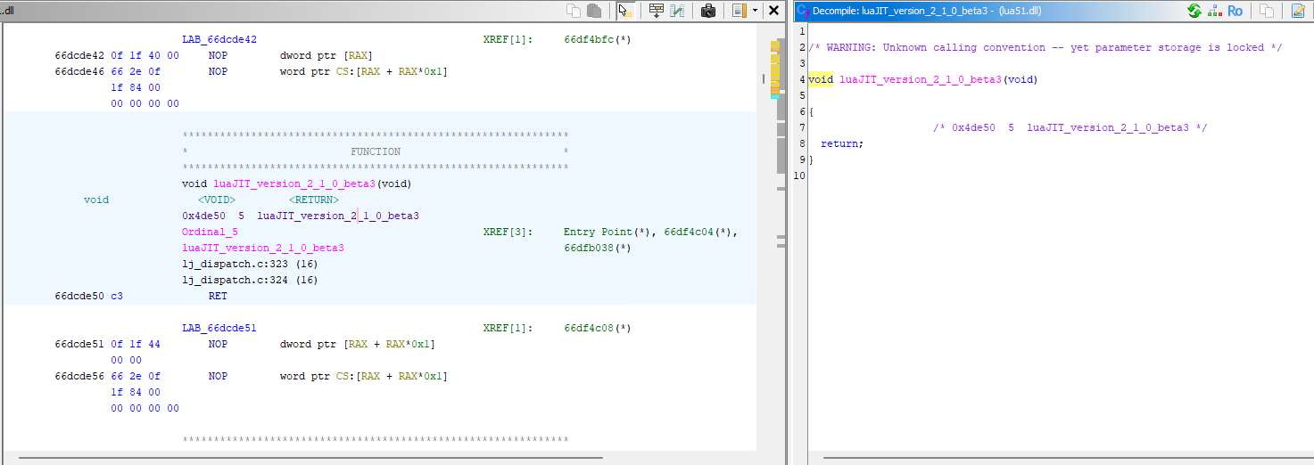The width and height of the screenshot is (1314, 465).
Task: Click the Copy icon in Listing toolbar
Action: [x=574, y=11]
